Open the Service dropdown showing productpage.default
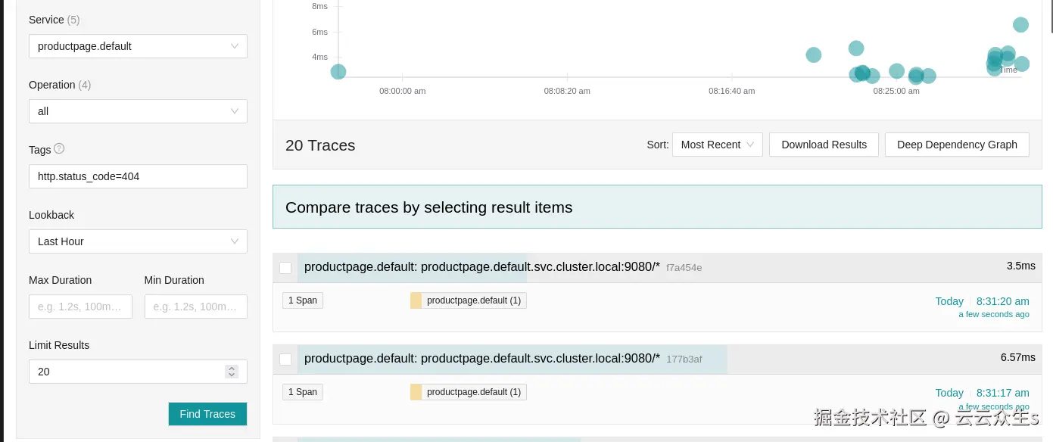The image size is (1053, 442). point(138,46)
